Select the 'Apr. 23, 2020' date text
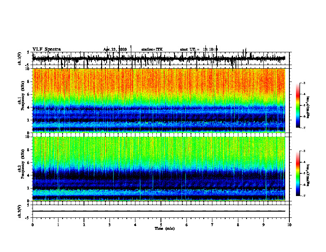The width and height of the screenshot is (326, 252). click(115, 49)
